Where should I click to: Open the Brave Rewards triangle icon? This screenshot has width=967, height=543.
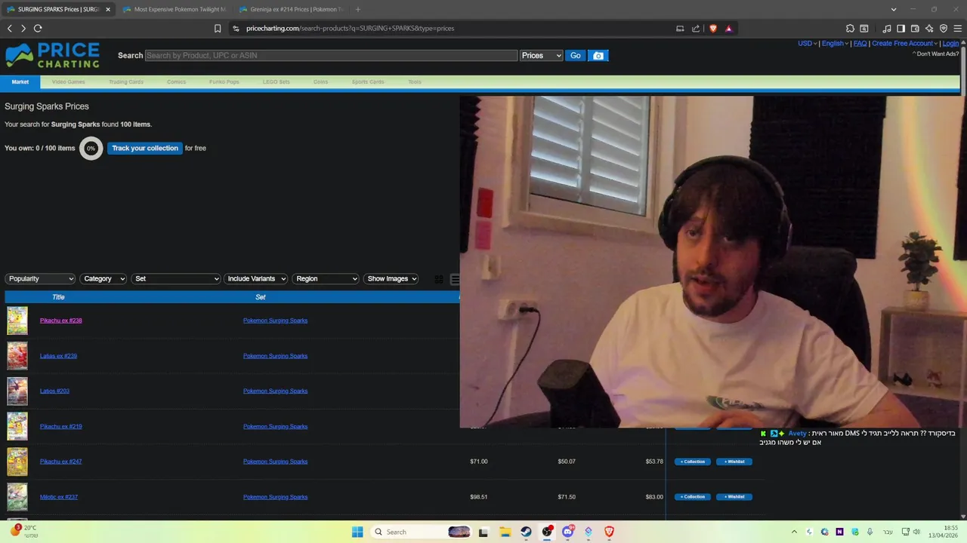tap(728, 29)
